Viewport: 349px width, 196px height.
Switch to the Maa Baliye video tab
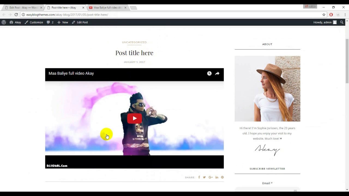[108, 8]
